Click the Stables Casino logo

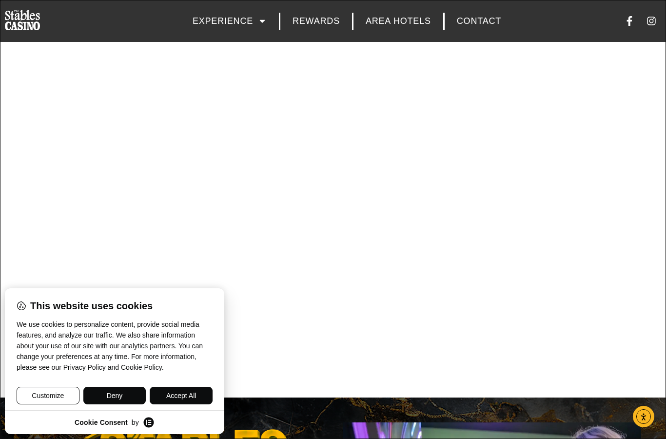click(22, 20)
